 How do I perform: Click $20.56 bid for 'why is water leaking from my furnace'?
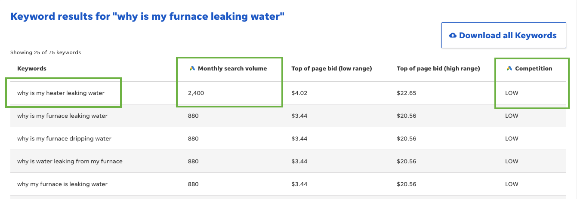407,161
